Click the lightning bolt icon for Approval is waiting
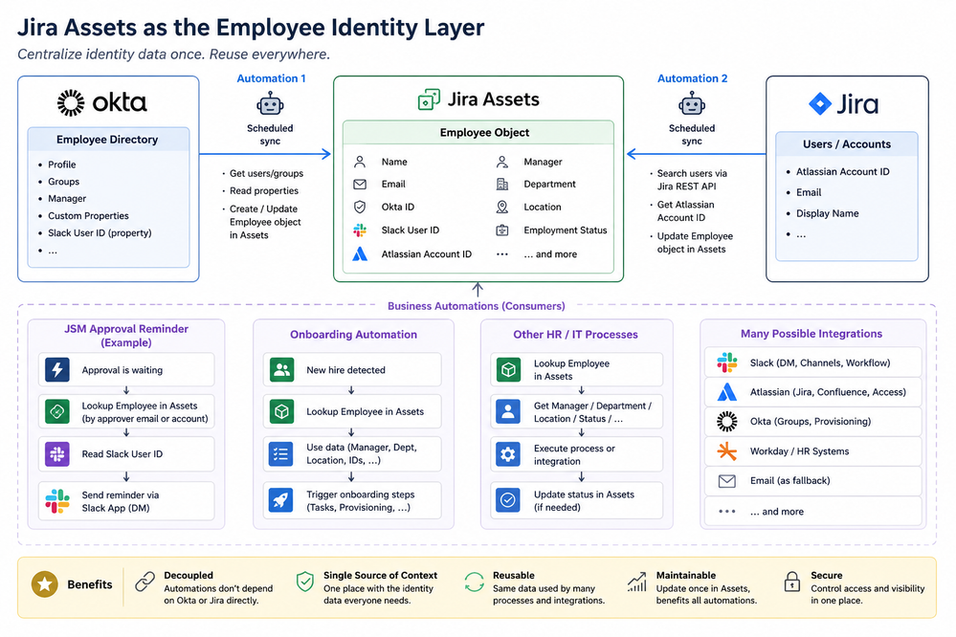This screenshot has width=956, height=637. (57, 369)
